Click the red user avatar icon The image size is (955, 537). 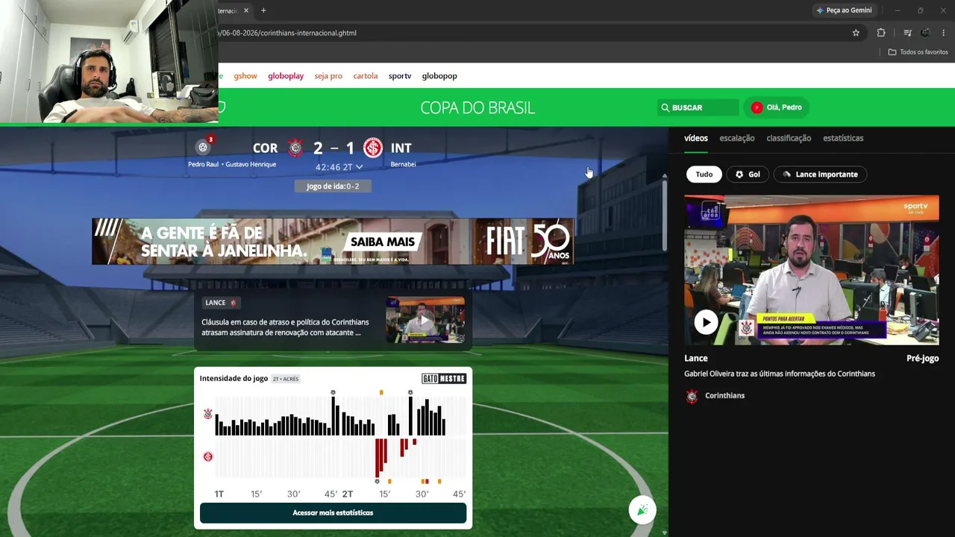click(757, 107)
